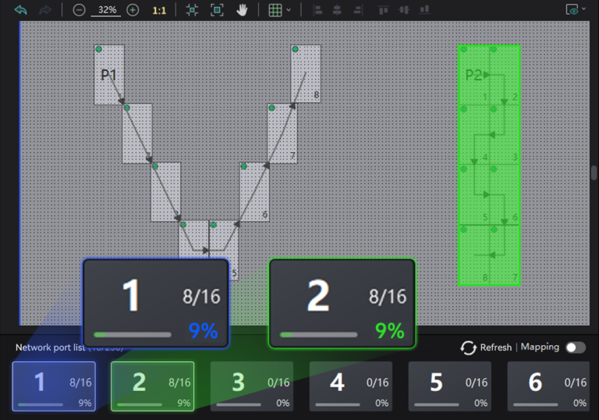This screenshot has width=599, height=420.
Task: Click the green P2 cabinet group on canvas
Action: pos(489,166)
